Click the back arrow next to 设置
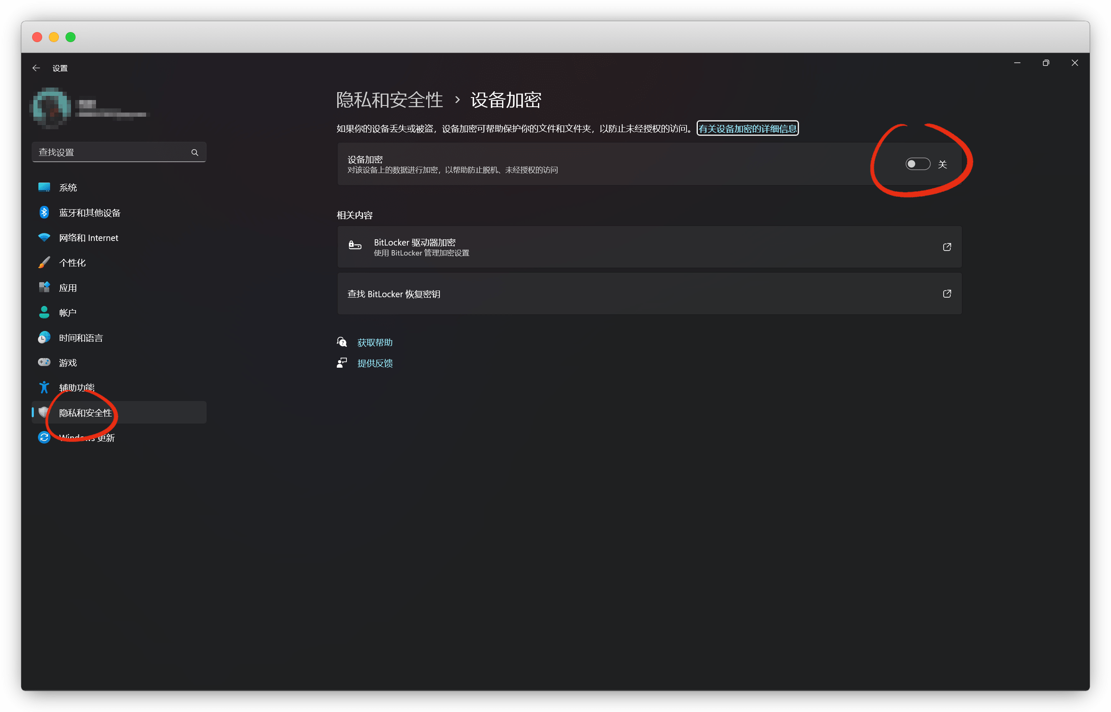Viewport: 1111px width, 712px height. tap(36, 68)
